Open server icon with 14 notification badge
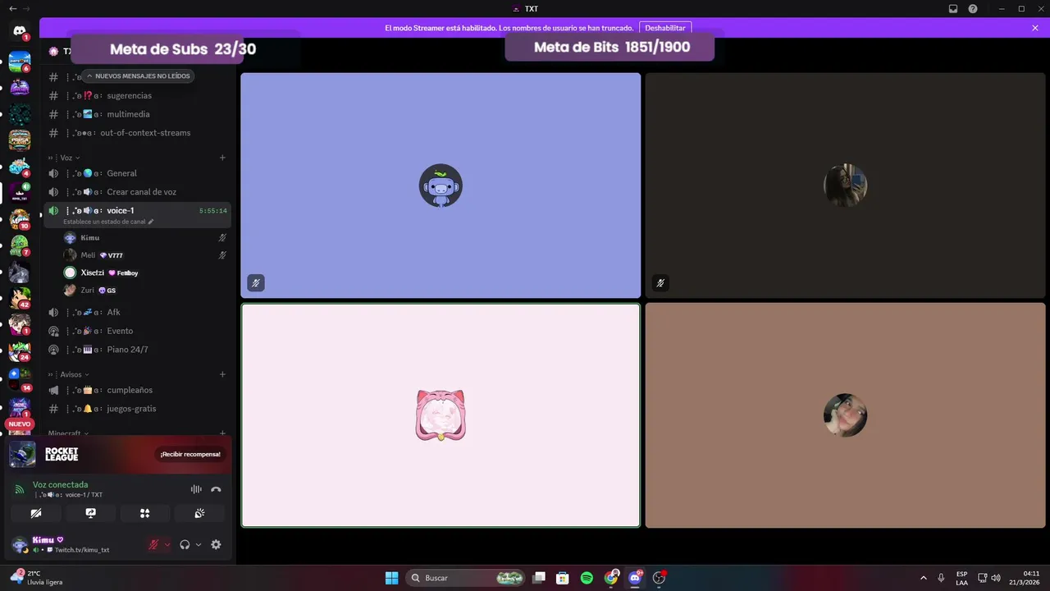 click(x=20, y=378)
